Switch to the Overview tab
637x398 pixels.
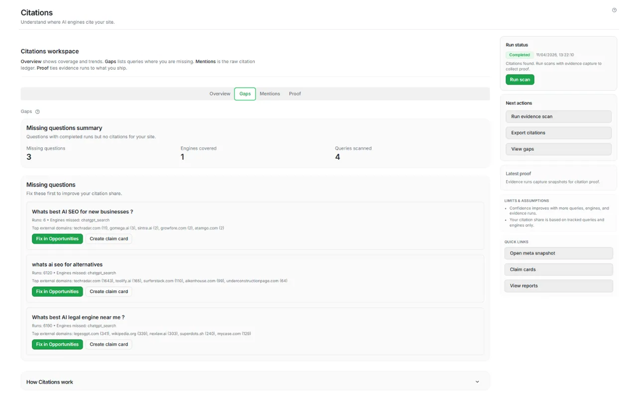point(220,94)
